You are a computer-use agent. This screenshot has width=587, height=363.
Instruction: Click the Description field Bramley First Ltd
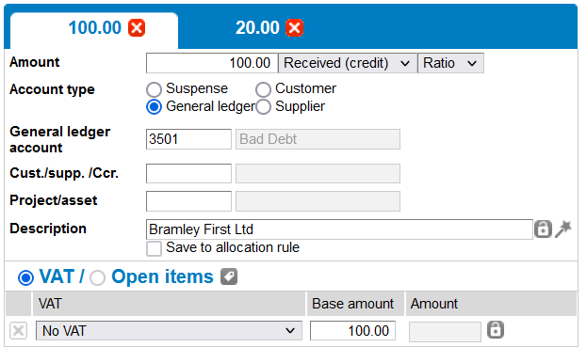339,229
